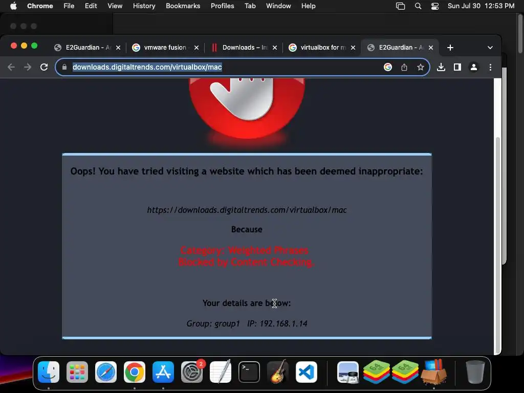Viewport: 524px width, 393px height.
Task: Click the 'Group: group1' text
Action: pos(213,323)
